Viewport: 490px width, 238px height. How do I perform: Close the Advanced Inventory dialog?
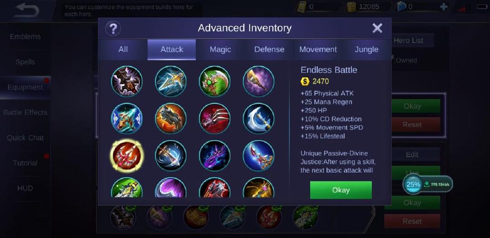coord(377,29)
